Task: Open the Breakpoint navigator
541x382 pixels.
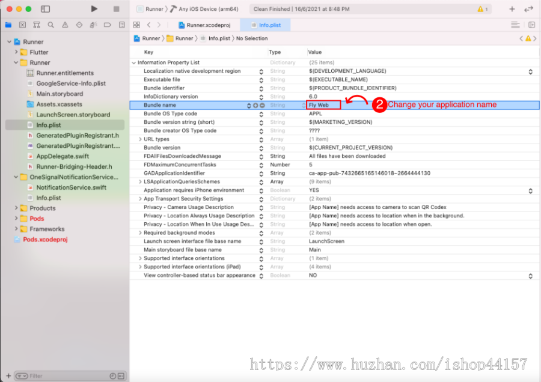Action: [108, 25]
